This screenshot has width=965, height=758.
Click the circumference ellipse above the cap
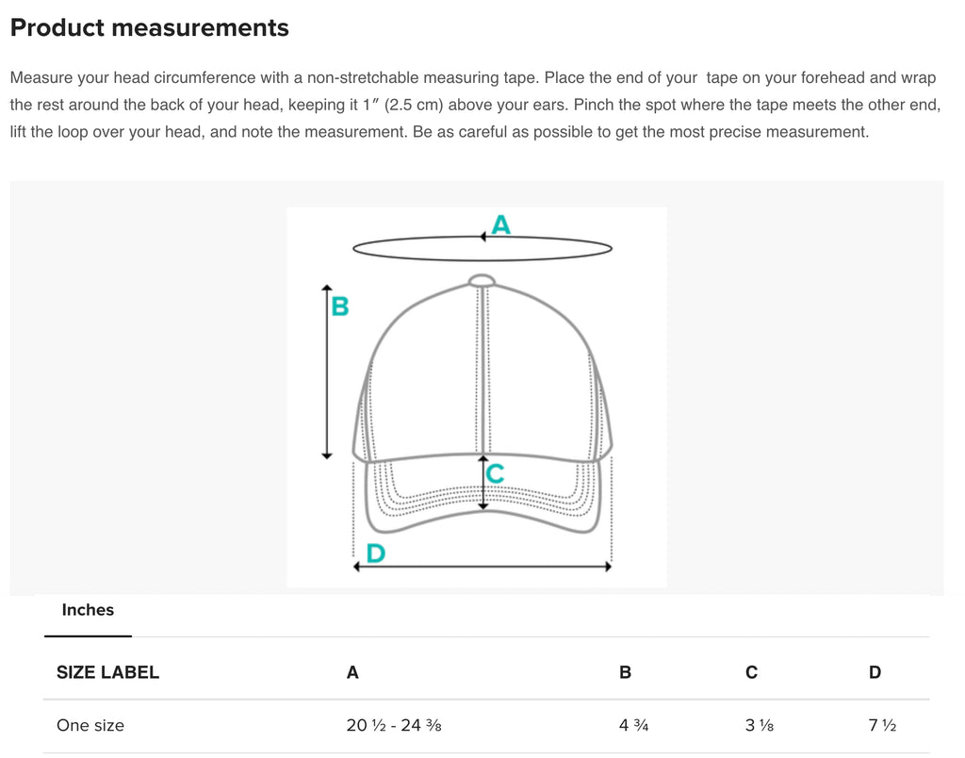click(482, 248)
